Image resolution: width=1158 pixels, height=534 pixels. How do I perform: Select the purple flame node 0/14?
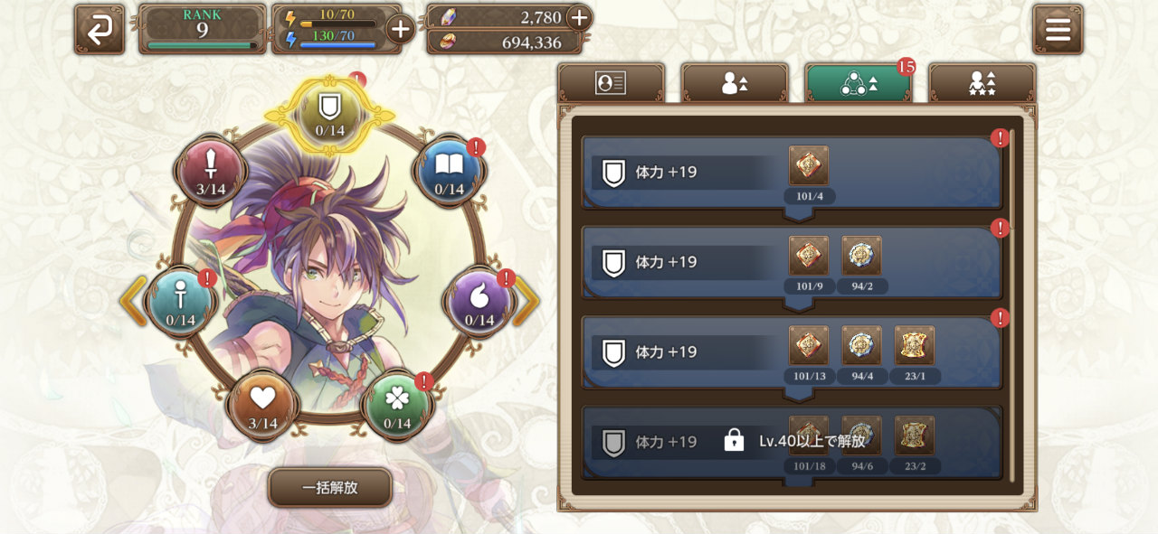click(479, 302)
